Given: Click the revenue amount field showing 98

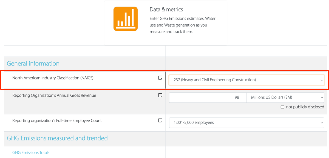Looking at the screenshot, I should click(208, 97).
